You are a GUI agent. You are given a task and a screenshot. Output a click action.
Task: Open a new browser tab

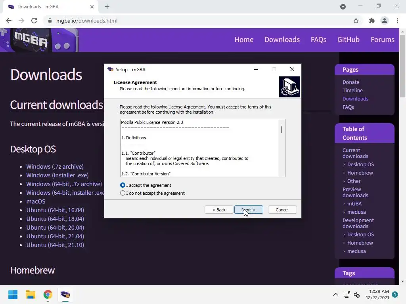pyautogui.click(x=107, y=7)
